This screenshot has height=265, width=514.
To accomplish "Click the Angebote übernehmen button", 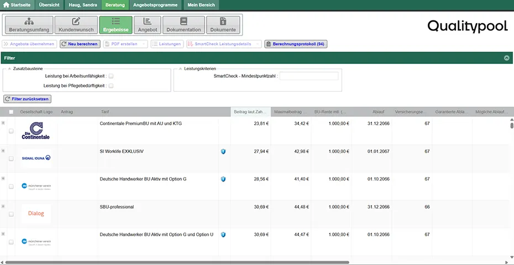I will pos(29,44).
